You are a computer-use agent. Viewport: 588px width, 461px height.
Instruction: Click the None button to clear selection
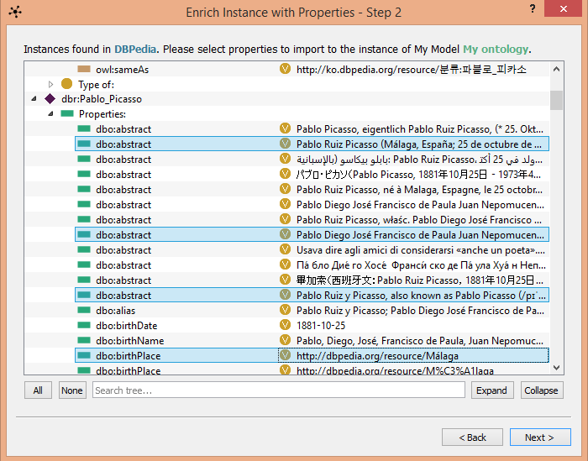coord(72,390)
